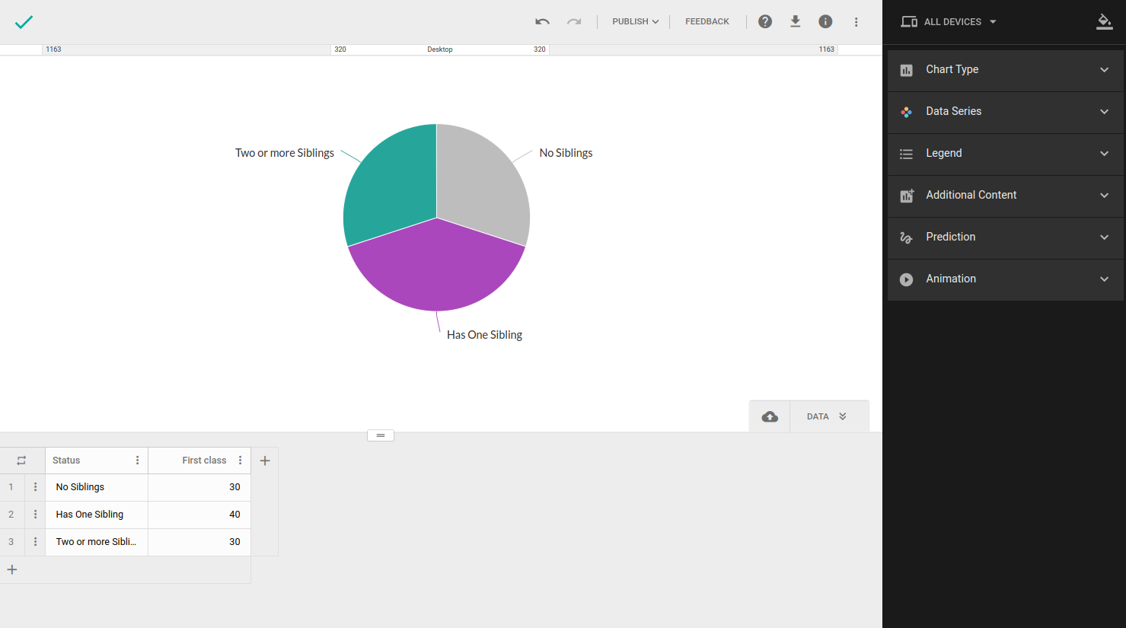1126x628 pixels.
Task: Click the FEEDBACK button
Action: tap(707, 22)
